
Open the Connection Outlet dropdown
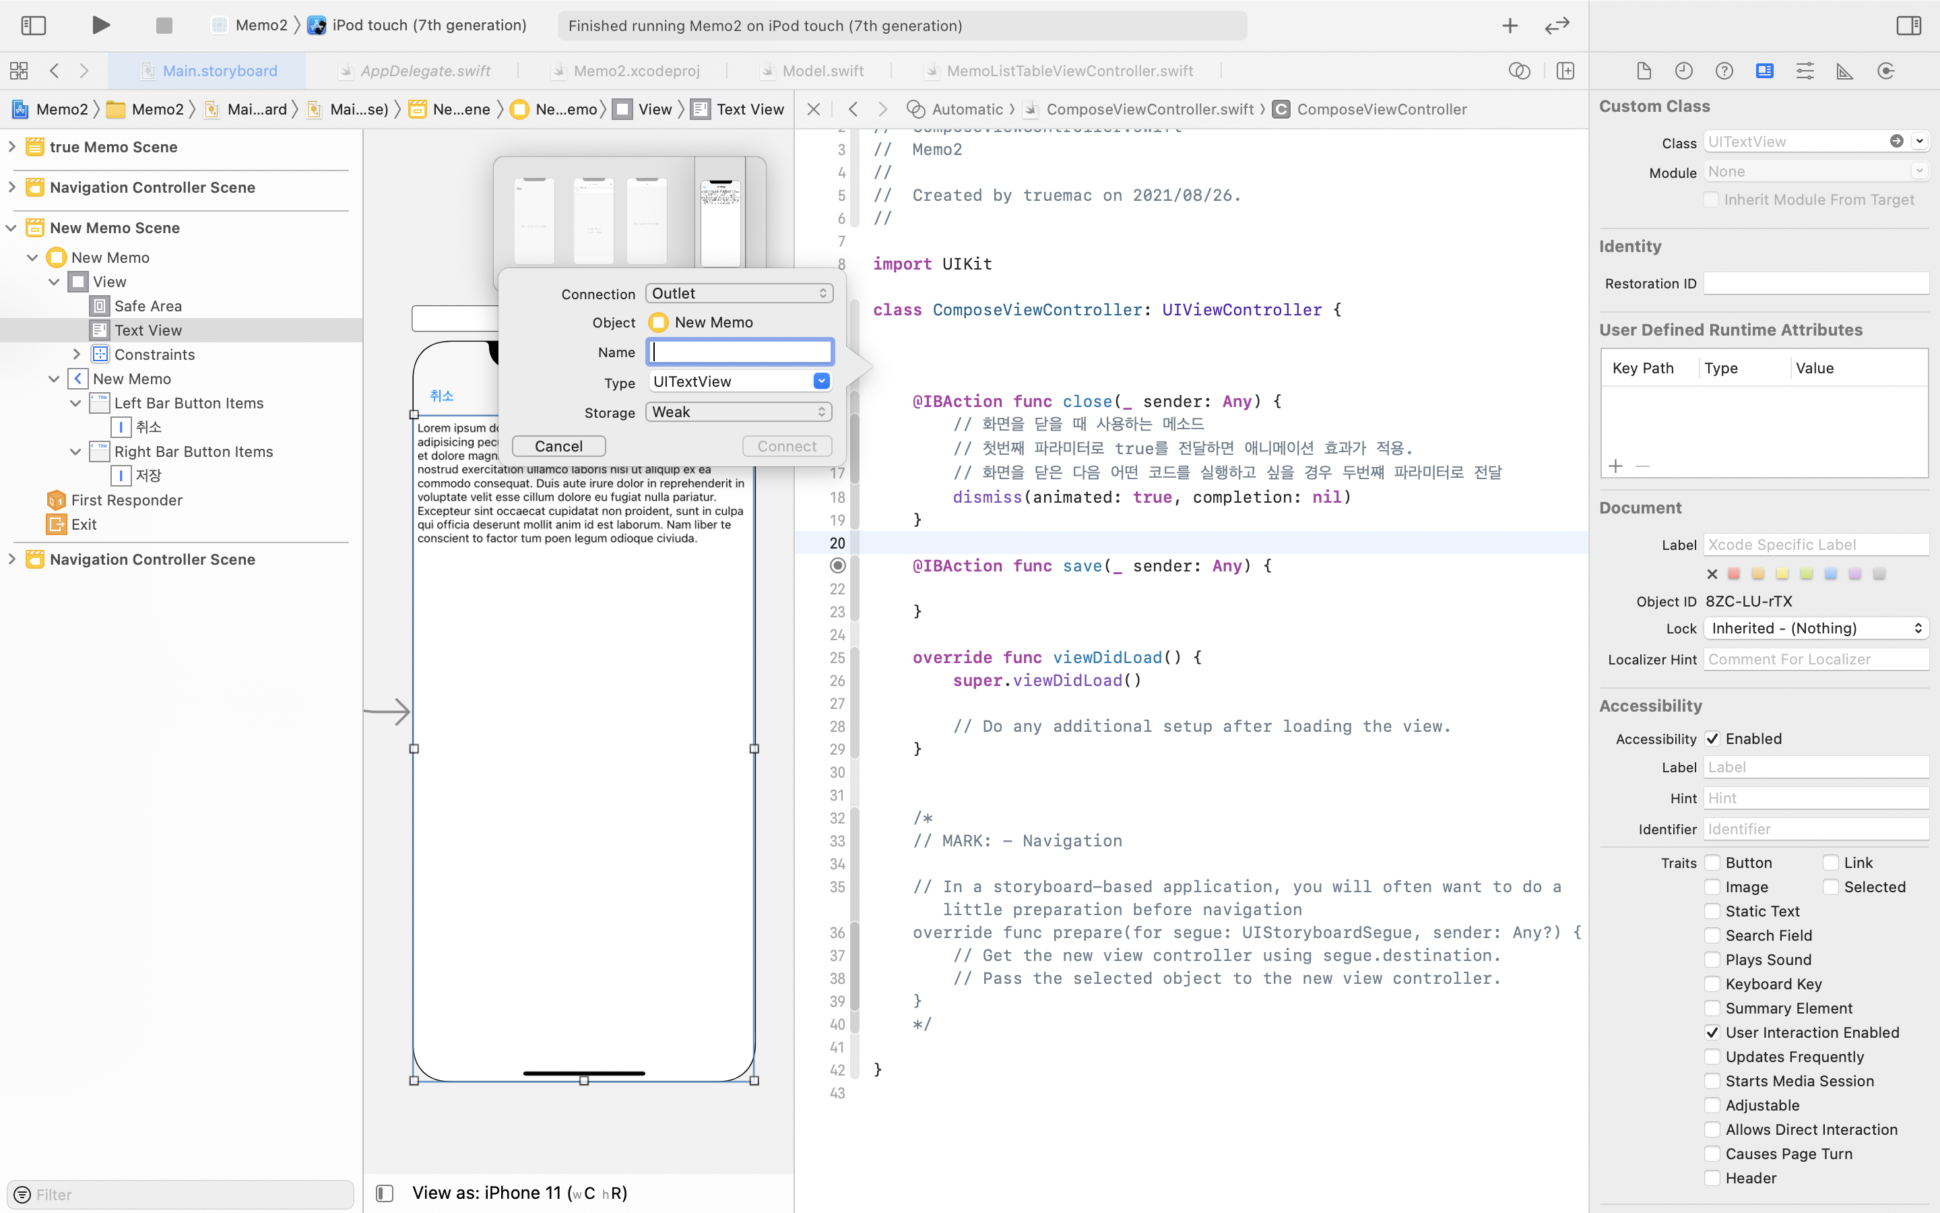(738, 293)
